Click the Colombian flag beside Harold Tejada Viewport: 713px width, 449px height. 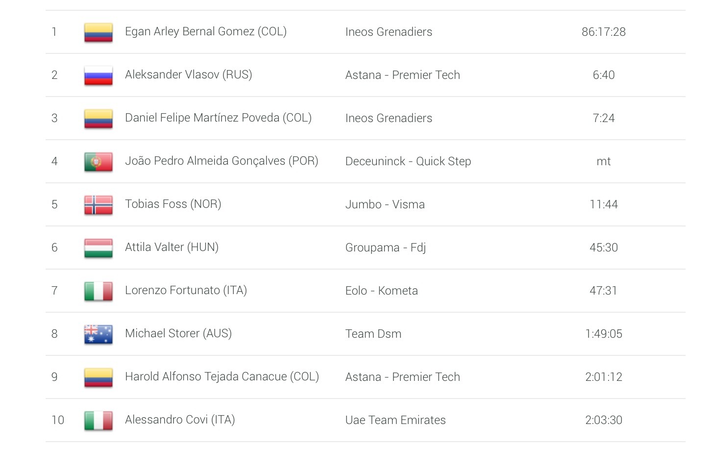click(98, 377)
